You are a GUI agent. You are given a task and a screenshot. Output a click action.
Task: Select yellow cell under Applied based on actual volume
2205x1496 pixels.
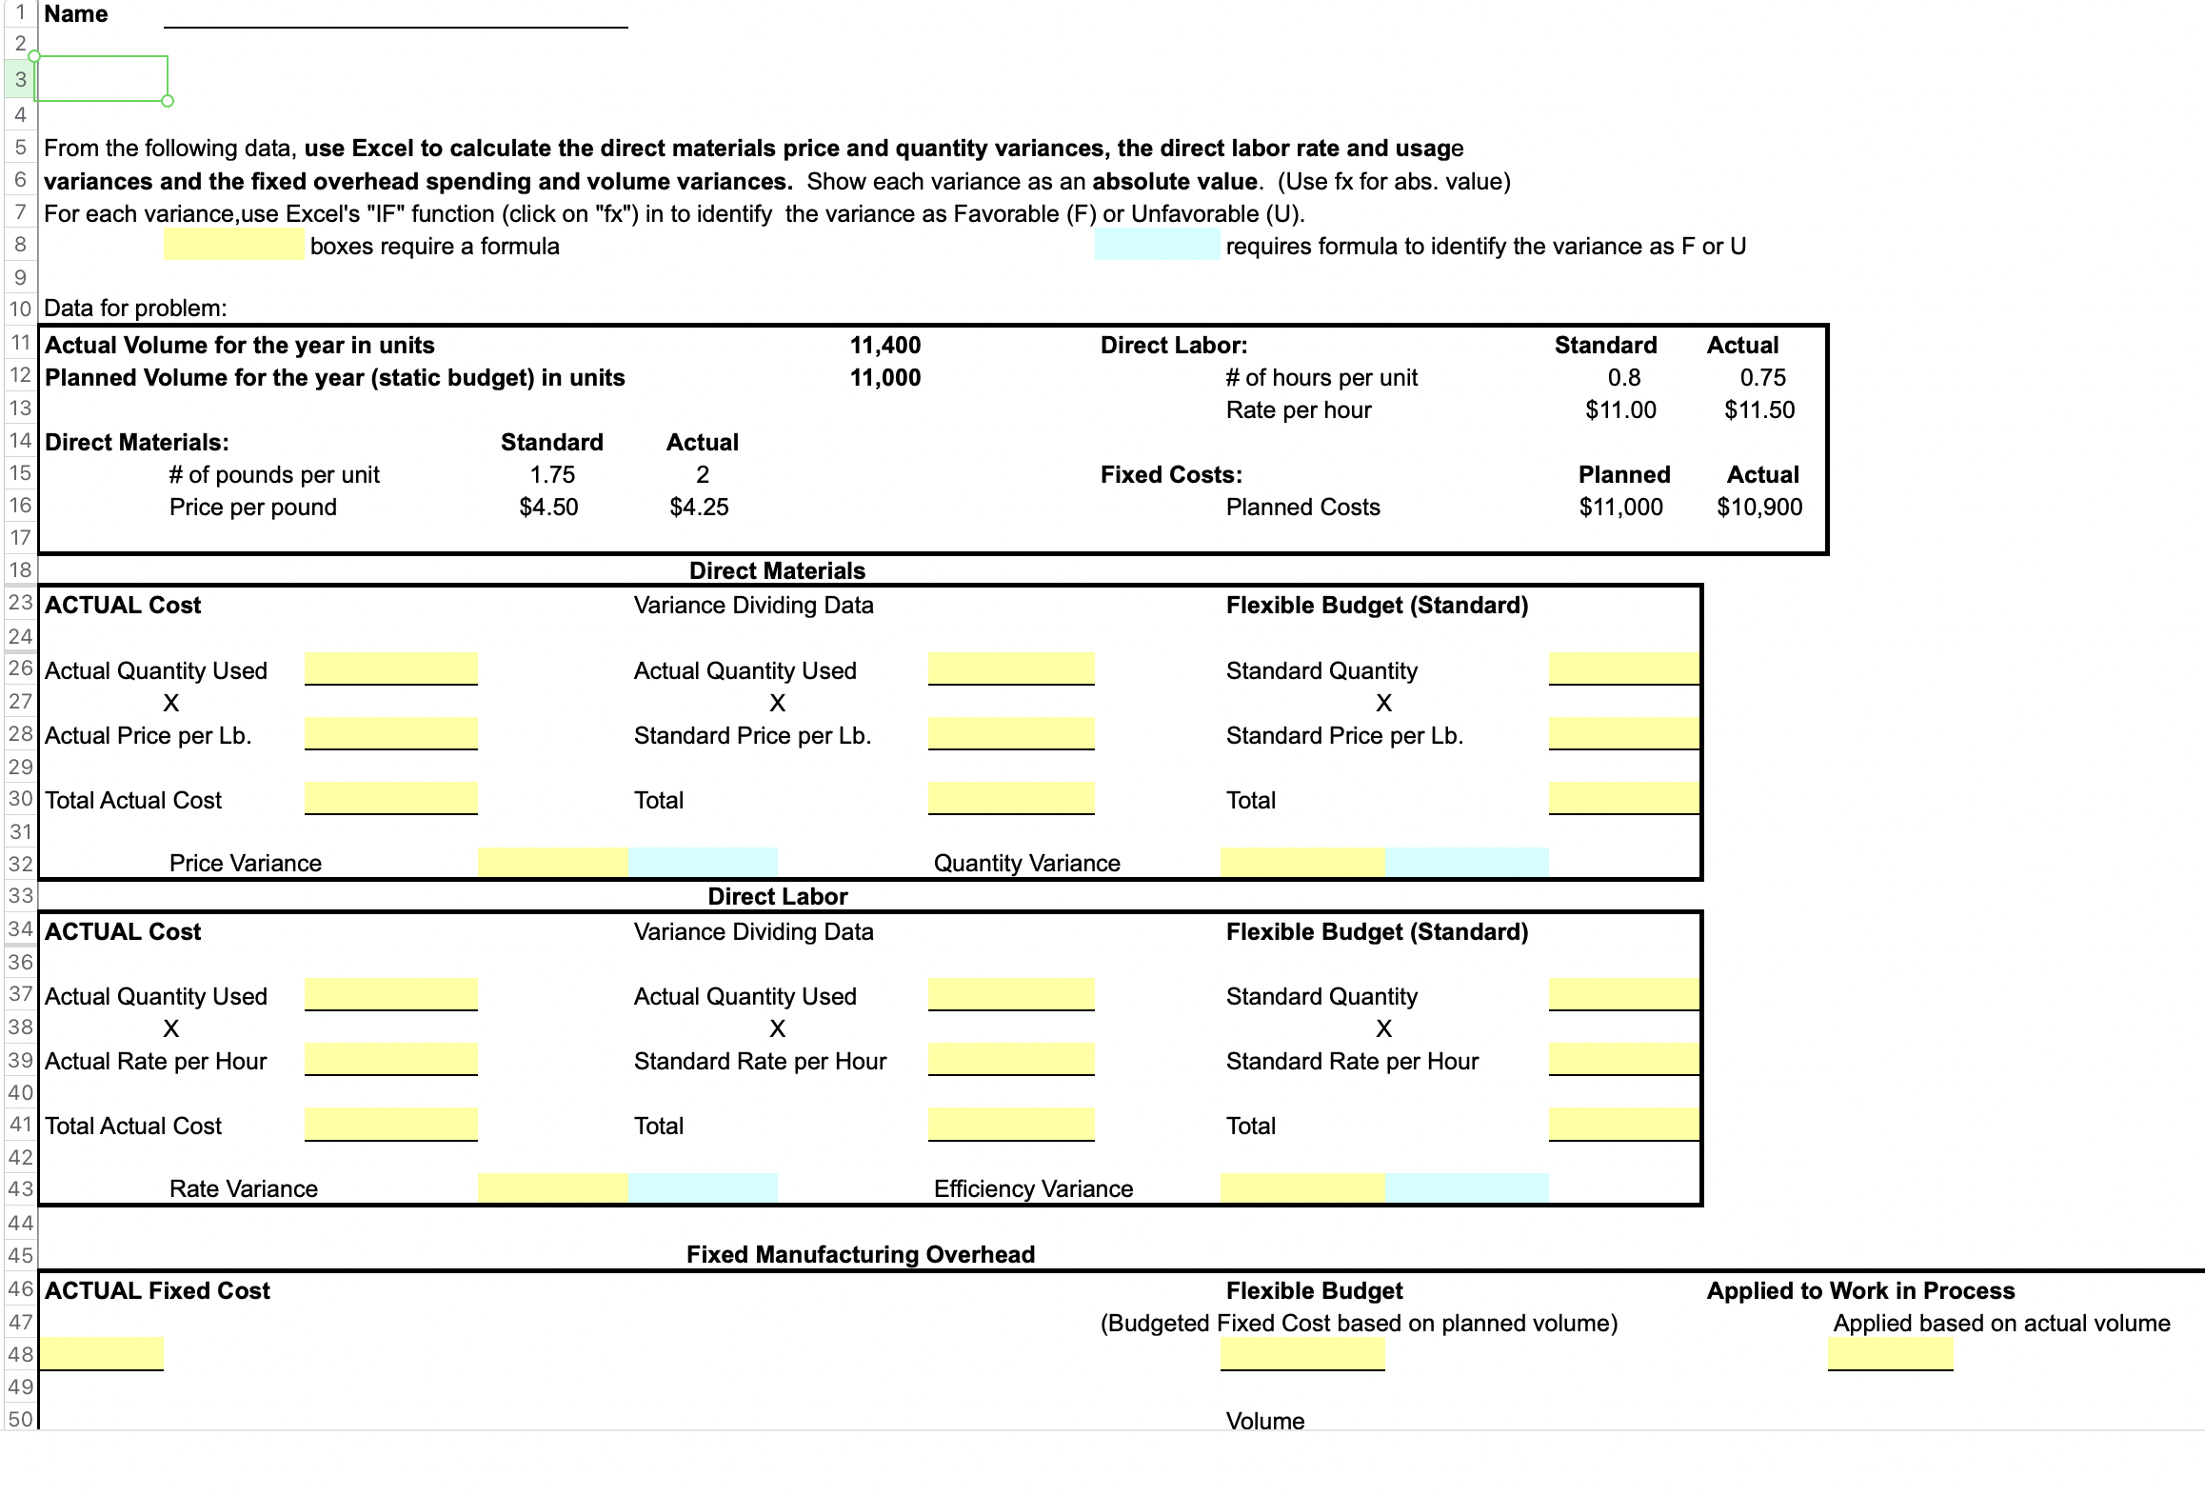tap(1890, 1353)
